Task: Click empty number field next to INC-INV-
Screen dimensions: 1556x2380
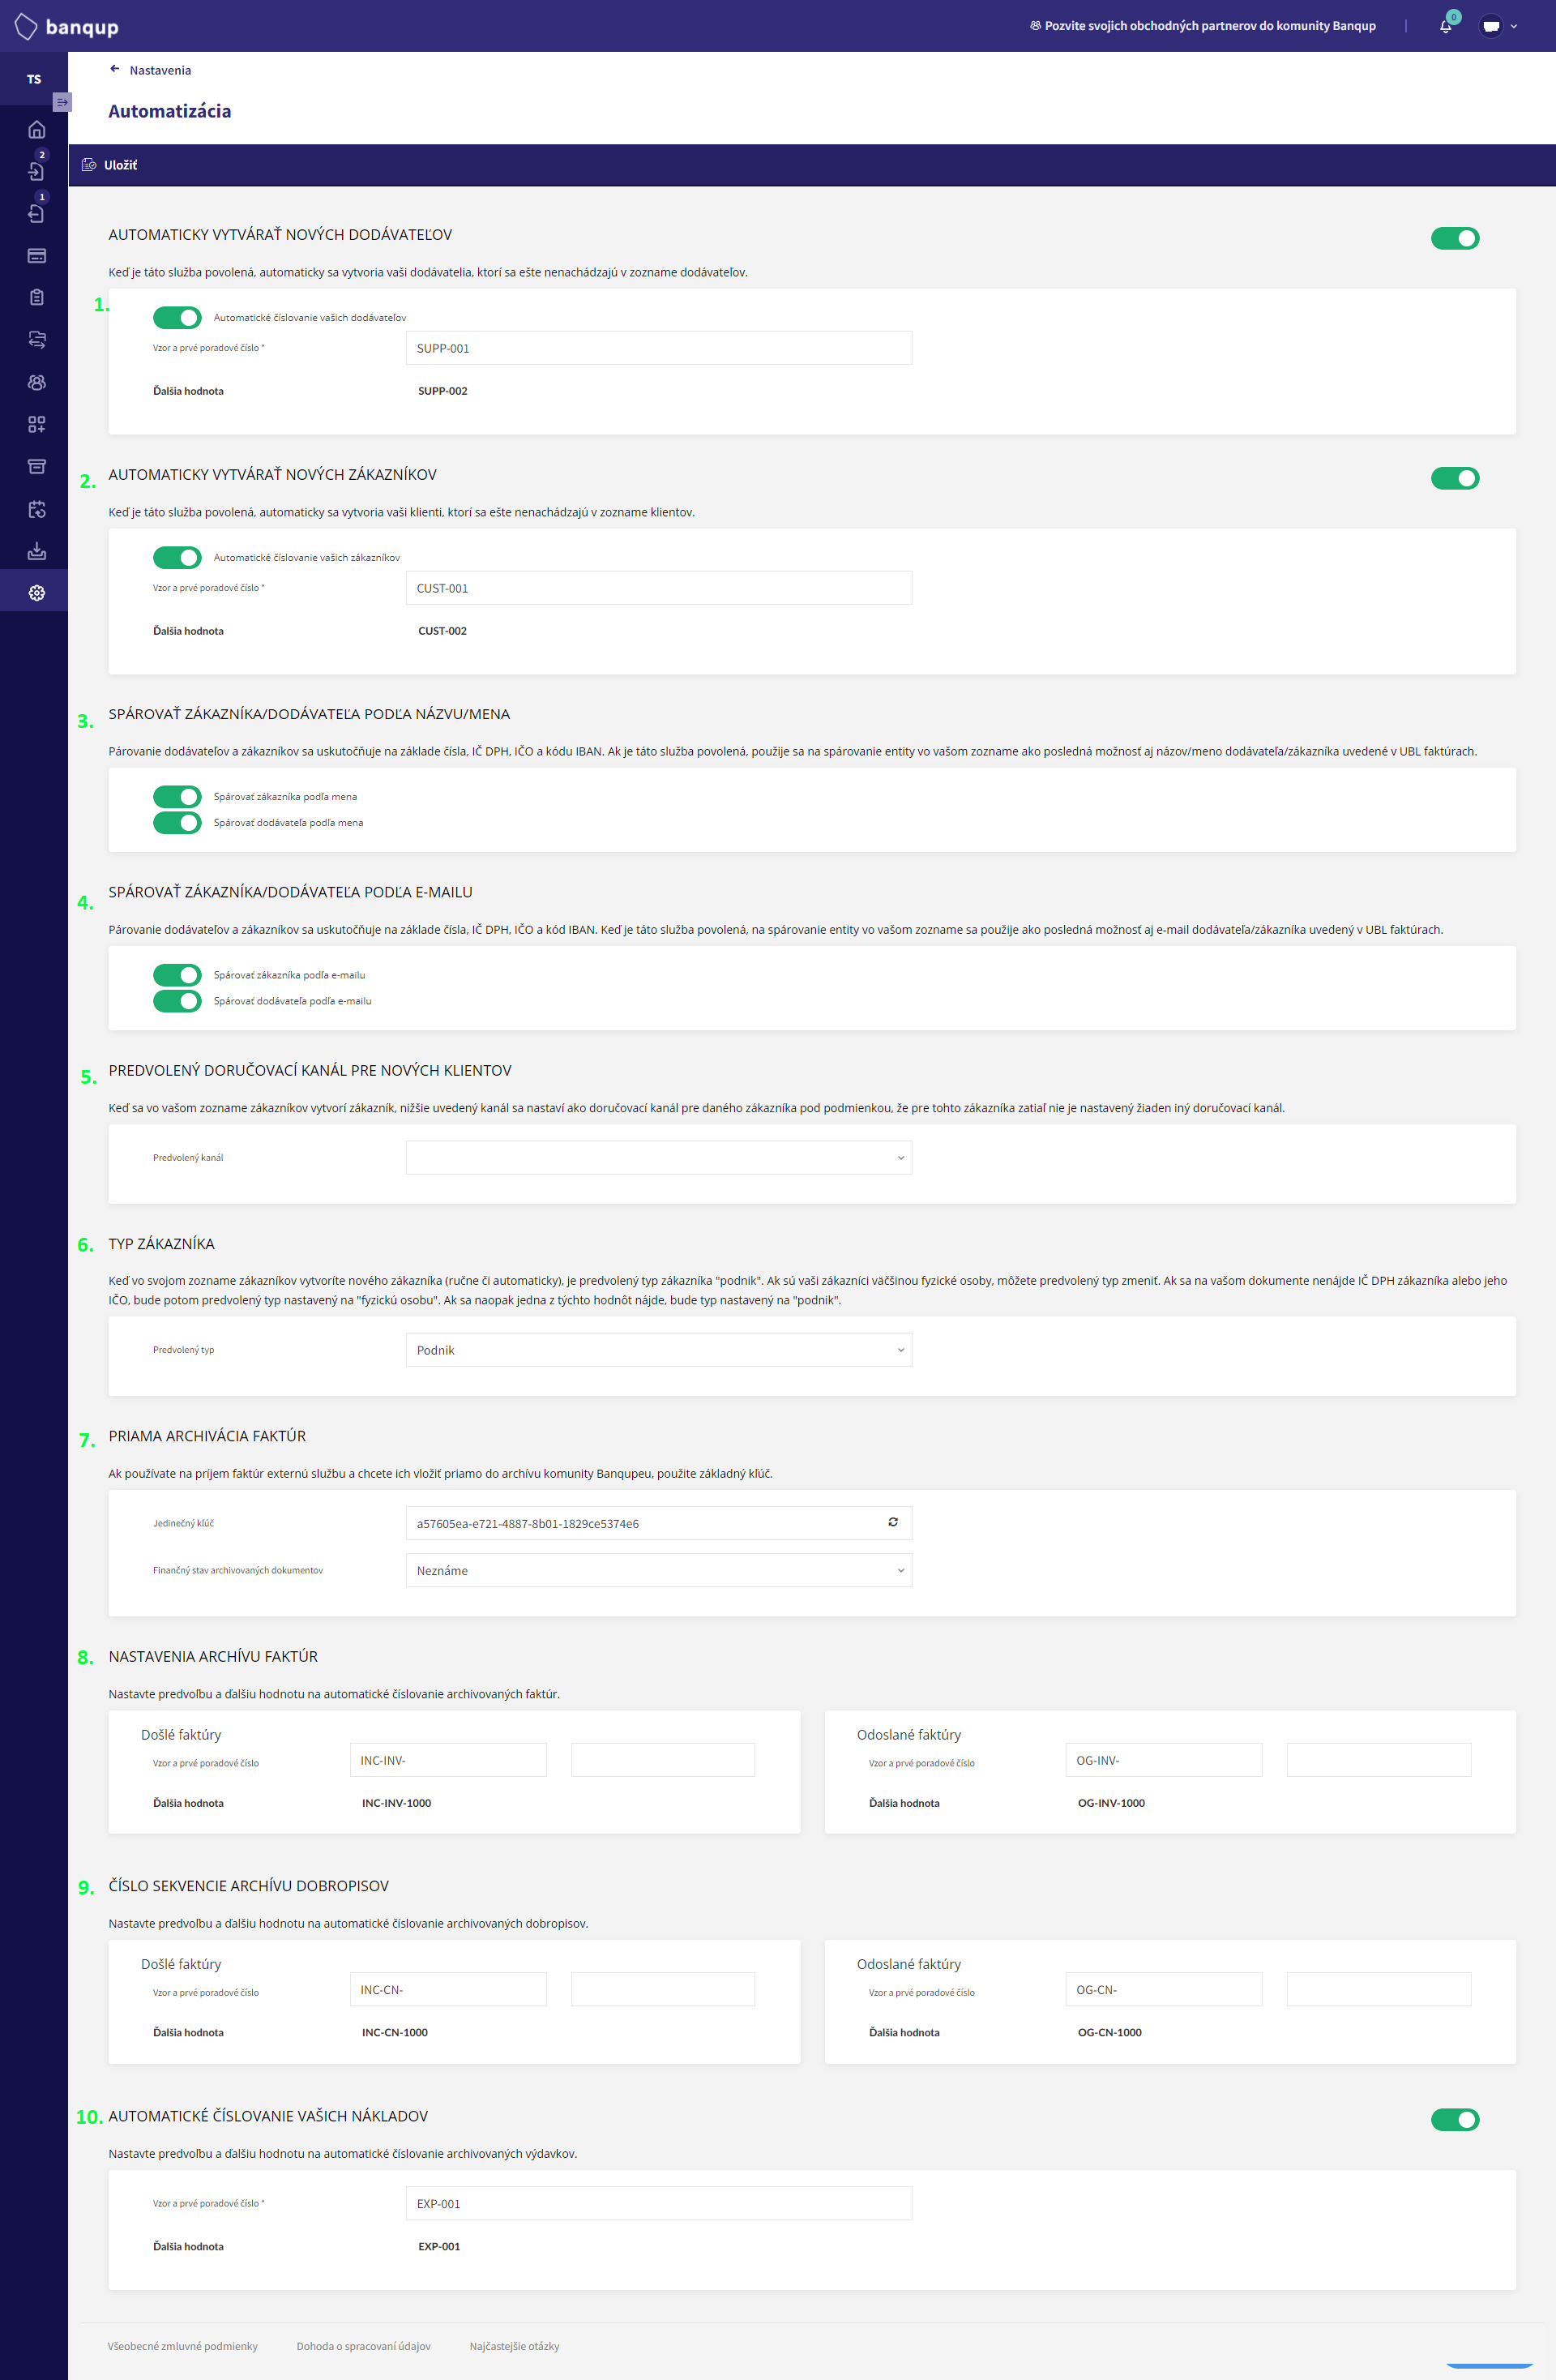Action: [663, 1761]
